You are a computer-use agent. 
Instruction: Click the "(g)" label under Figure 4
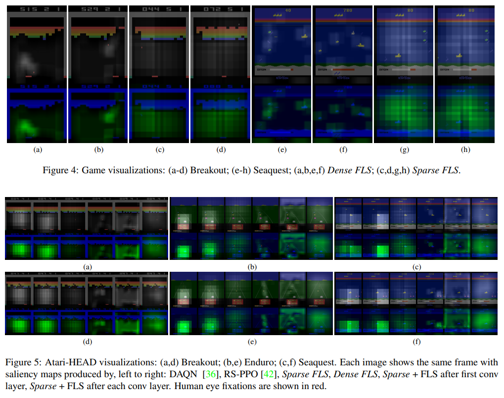405,149
